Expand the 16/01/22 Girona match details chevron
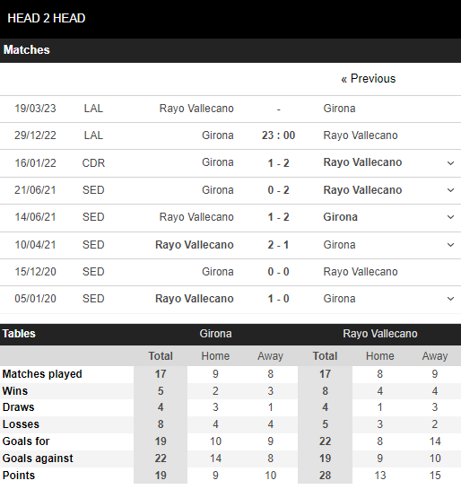This screenshot has height=498, width=461. tap(450, 163)
